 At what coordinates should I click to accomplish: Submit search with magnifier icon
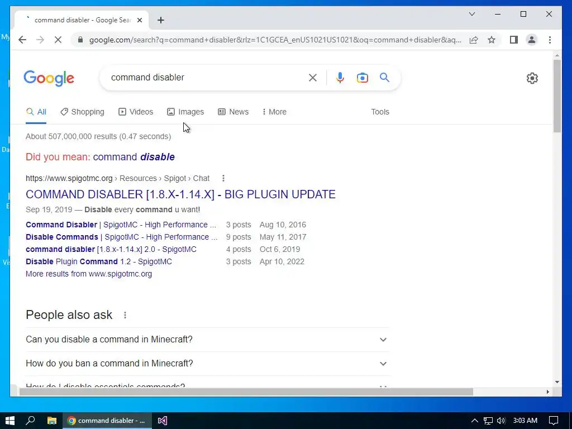coord(384,77)
